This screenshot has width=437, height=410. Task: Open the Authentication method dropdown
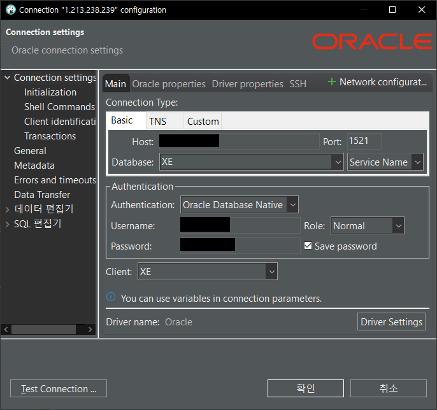point(292,205)
